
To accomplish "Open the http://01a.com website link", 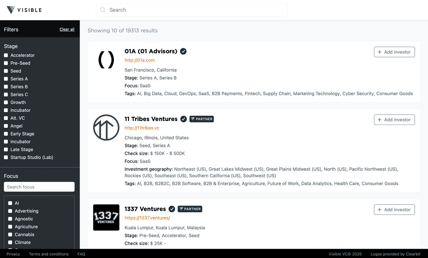I will (x=139, y=60).
